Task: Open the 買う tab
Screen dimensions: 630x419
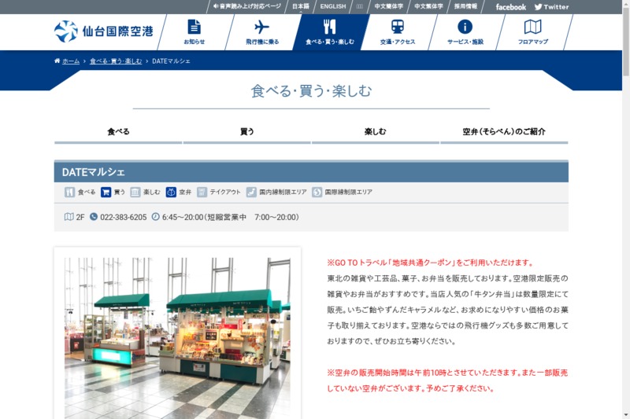Action: [x=246, y=132]
